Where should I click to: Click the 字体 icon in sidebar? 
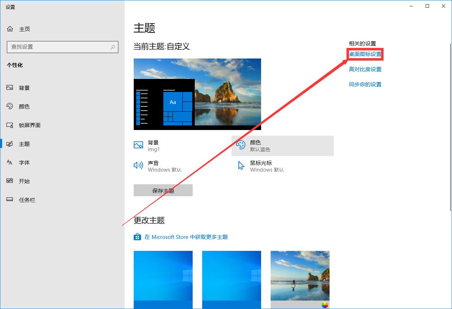coord(10,162)
